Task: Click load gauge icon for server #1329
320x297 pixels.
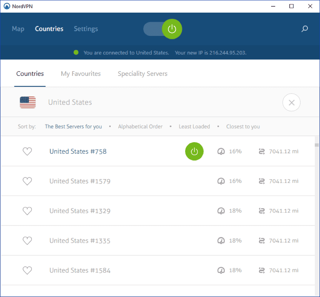Action: click(x=221, y=211)
